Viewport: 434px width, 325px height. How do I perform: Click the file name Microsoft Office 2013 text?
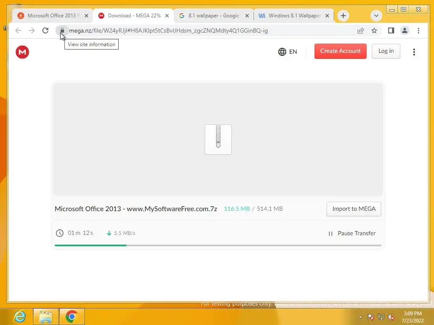[x=136, y=209]
